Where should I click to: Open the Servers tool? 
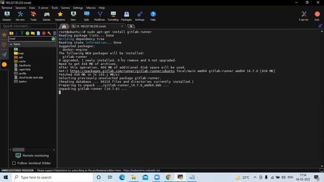[x=20, y=16]
